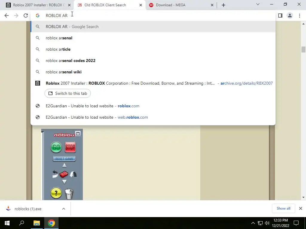
Task: Open the clock showing 12:33 PM
Action: click(281, 223)
